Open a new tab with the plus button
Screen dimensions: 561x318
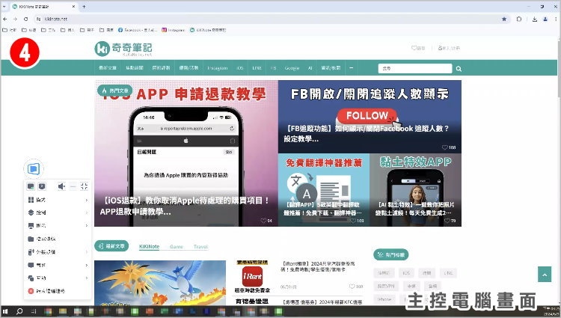click(84, 7)
